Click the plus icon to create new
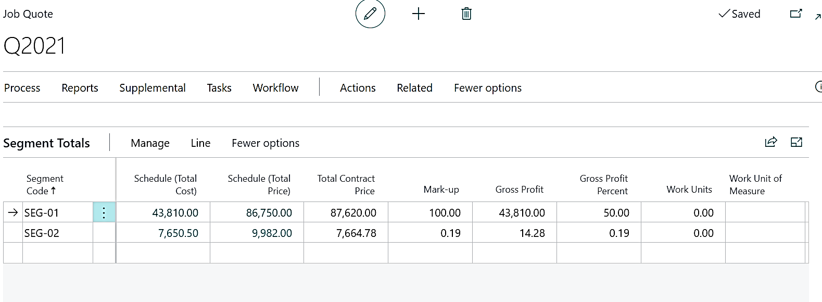 419,14
